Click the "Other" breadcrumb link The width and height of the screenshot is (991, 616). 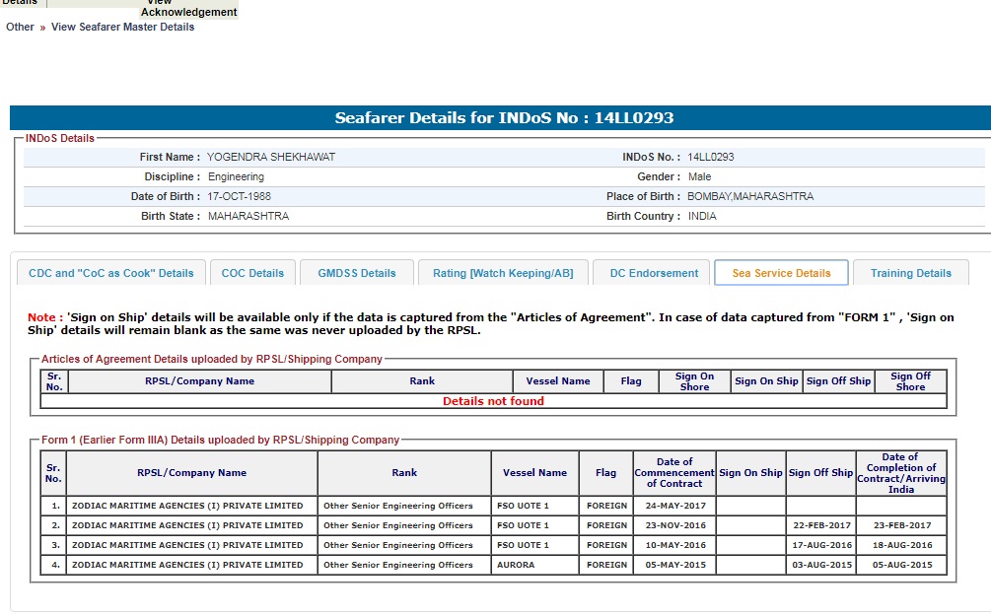pos(20,27)
